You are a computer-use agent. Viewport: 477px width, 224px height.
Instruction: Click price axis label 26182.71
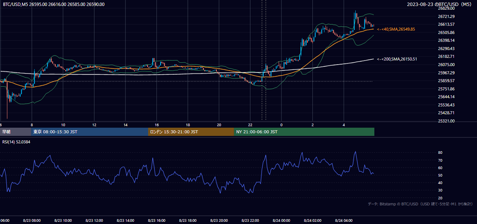click(x=446, y=56)
